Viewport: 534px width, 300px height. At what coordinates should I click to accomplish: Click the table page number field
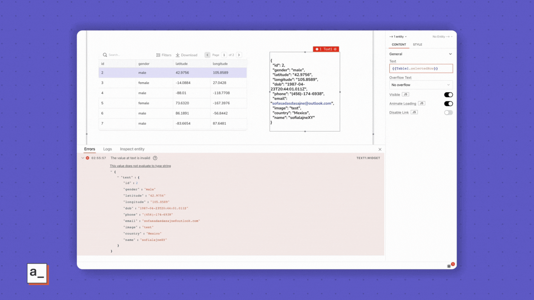click(x=224, y=55)
